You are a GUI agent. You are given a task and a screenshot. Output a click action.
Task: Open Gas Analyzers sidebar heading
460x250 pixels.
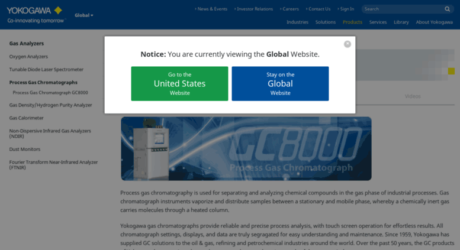click(27, 43)
